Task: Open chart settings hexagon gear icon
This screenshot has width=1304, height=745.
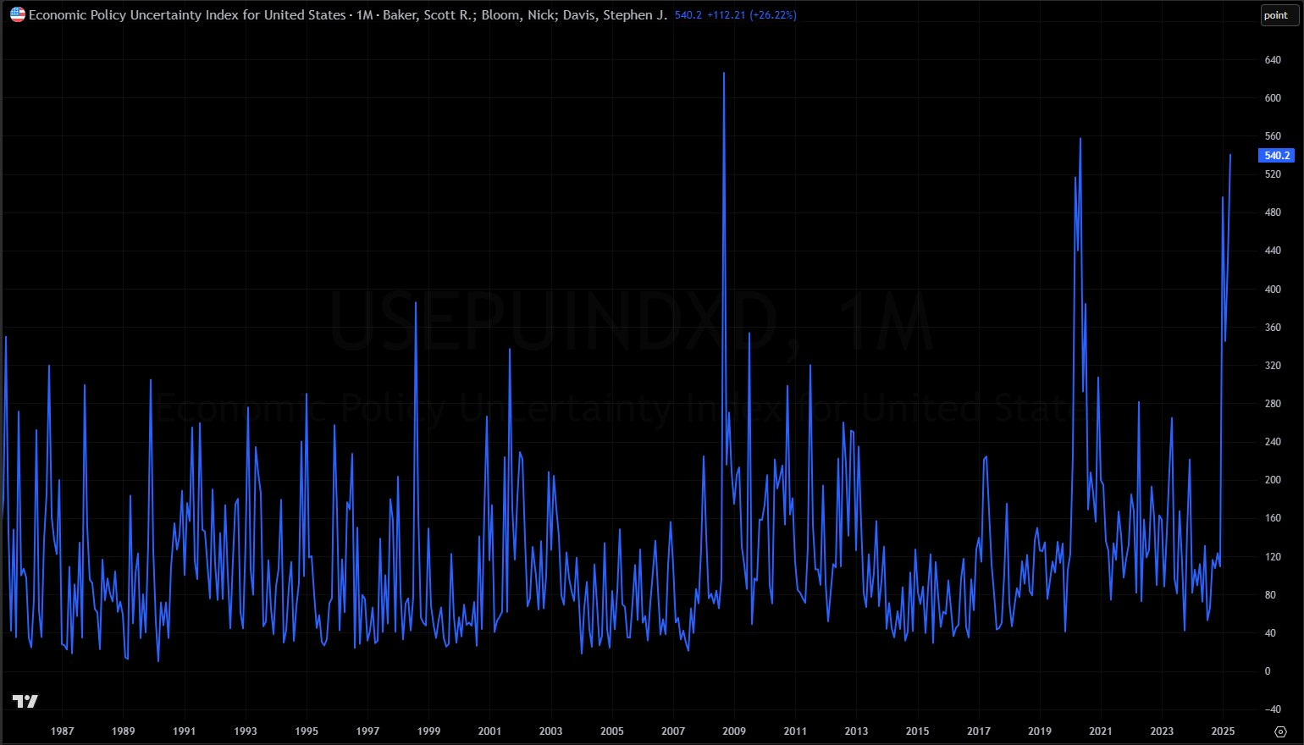Action: 1280,731
